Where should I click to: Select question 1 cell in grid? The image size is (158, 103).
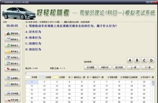[x=32, y=82]
